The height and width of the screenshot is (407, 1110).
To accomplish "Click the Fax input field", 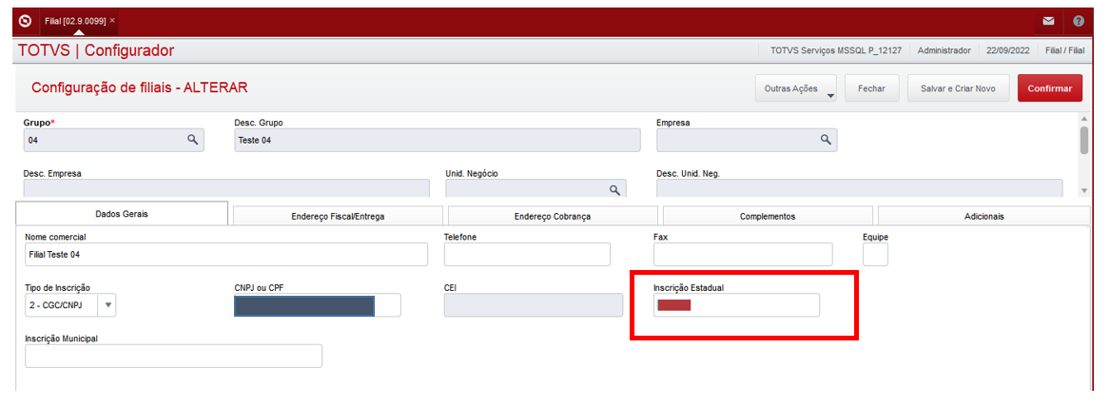I will 743,254.
